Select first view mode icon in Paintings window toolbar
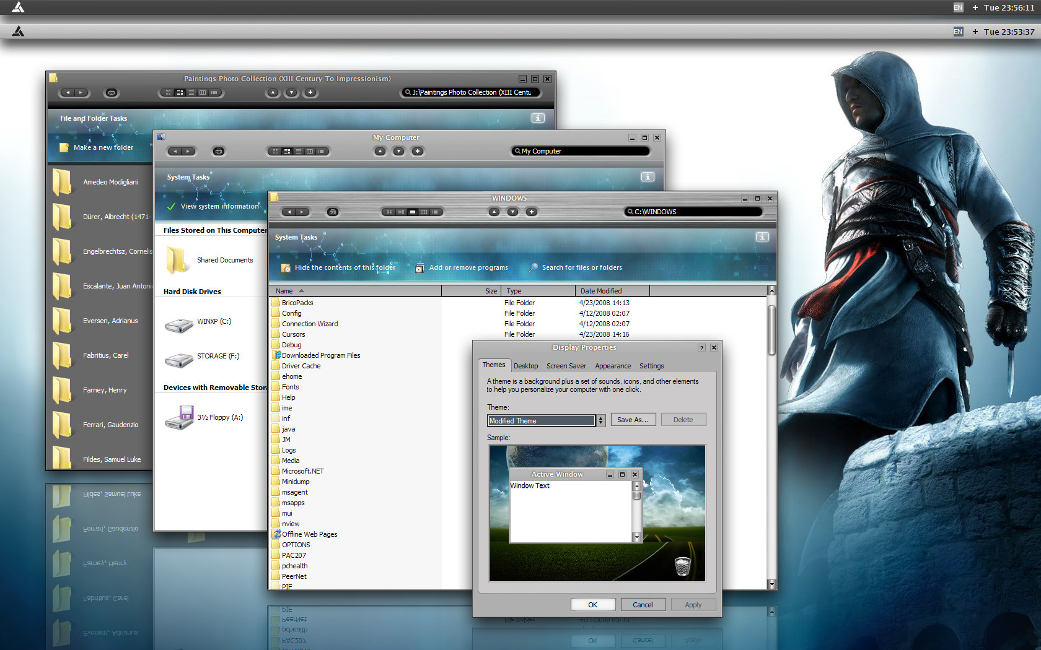1041x650 pixels. [169, 93]
